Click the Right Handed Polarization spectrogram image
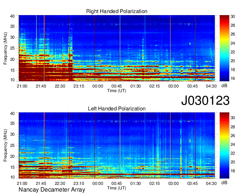 pyautogui.click(x=117, y=48)
